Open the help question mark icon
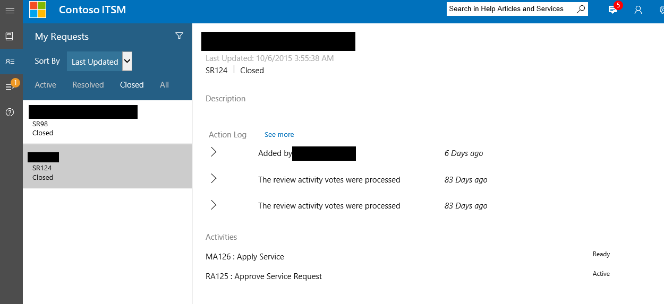The image size is (664, 304). (10, 112)
